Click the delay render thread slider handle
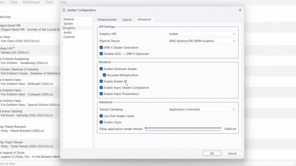296x166 pixels. (146, 128)
